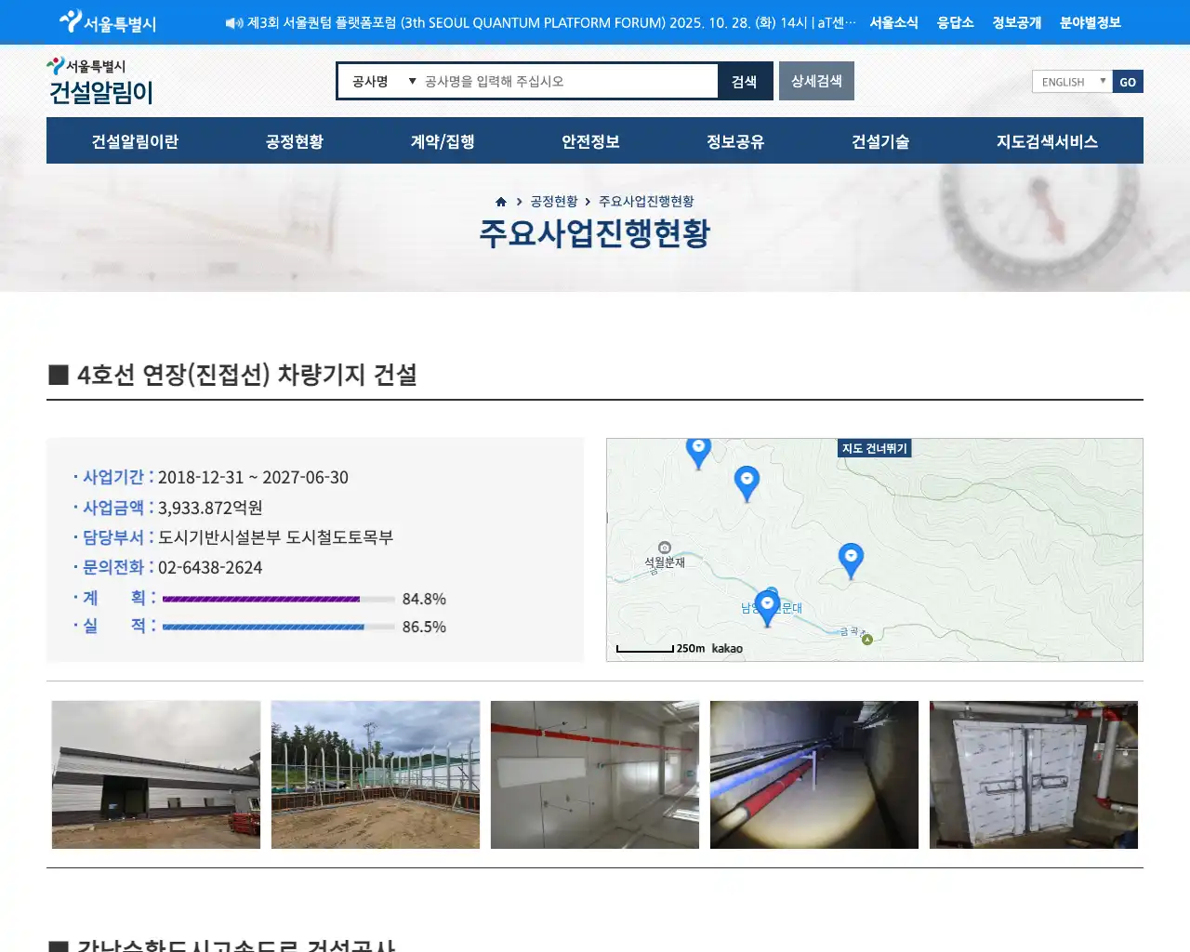Open the ENGLISH language dropdown

[x=1072, y=82]
